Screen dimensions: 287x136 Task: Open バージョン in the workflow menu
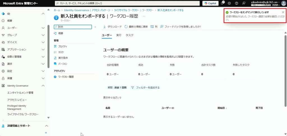coord(63,64)
